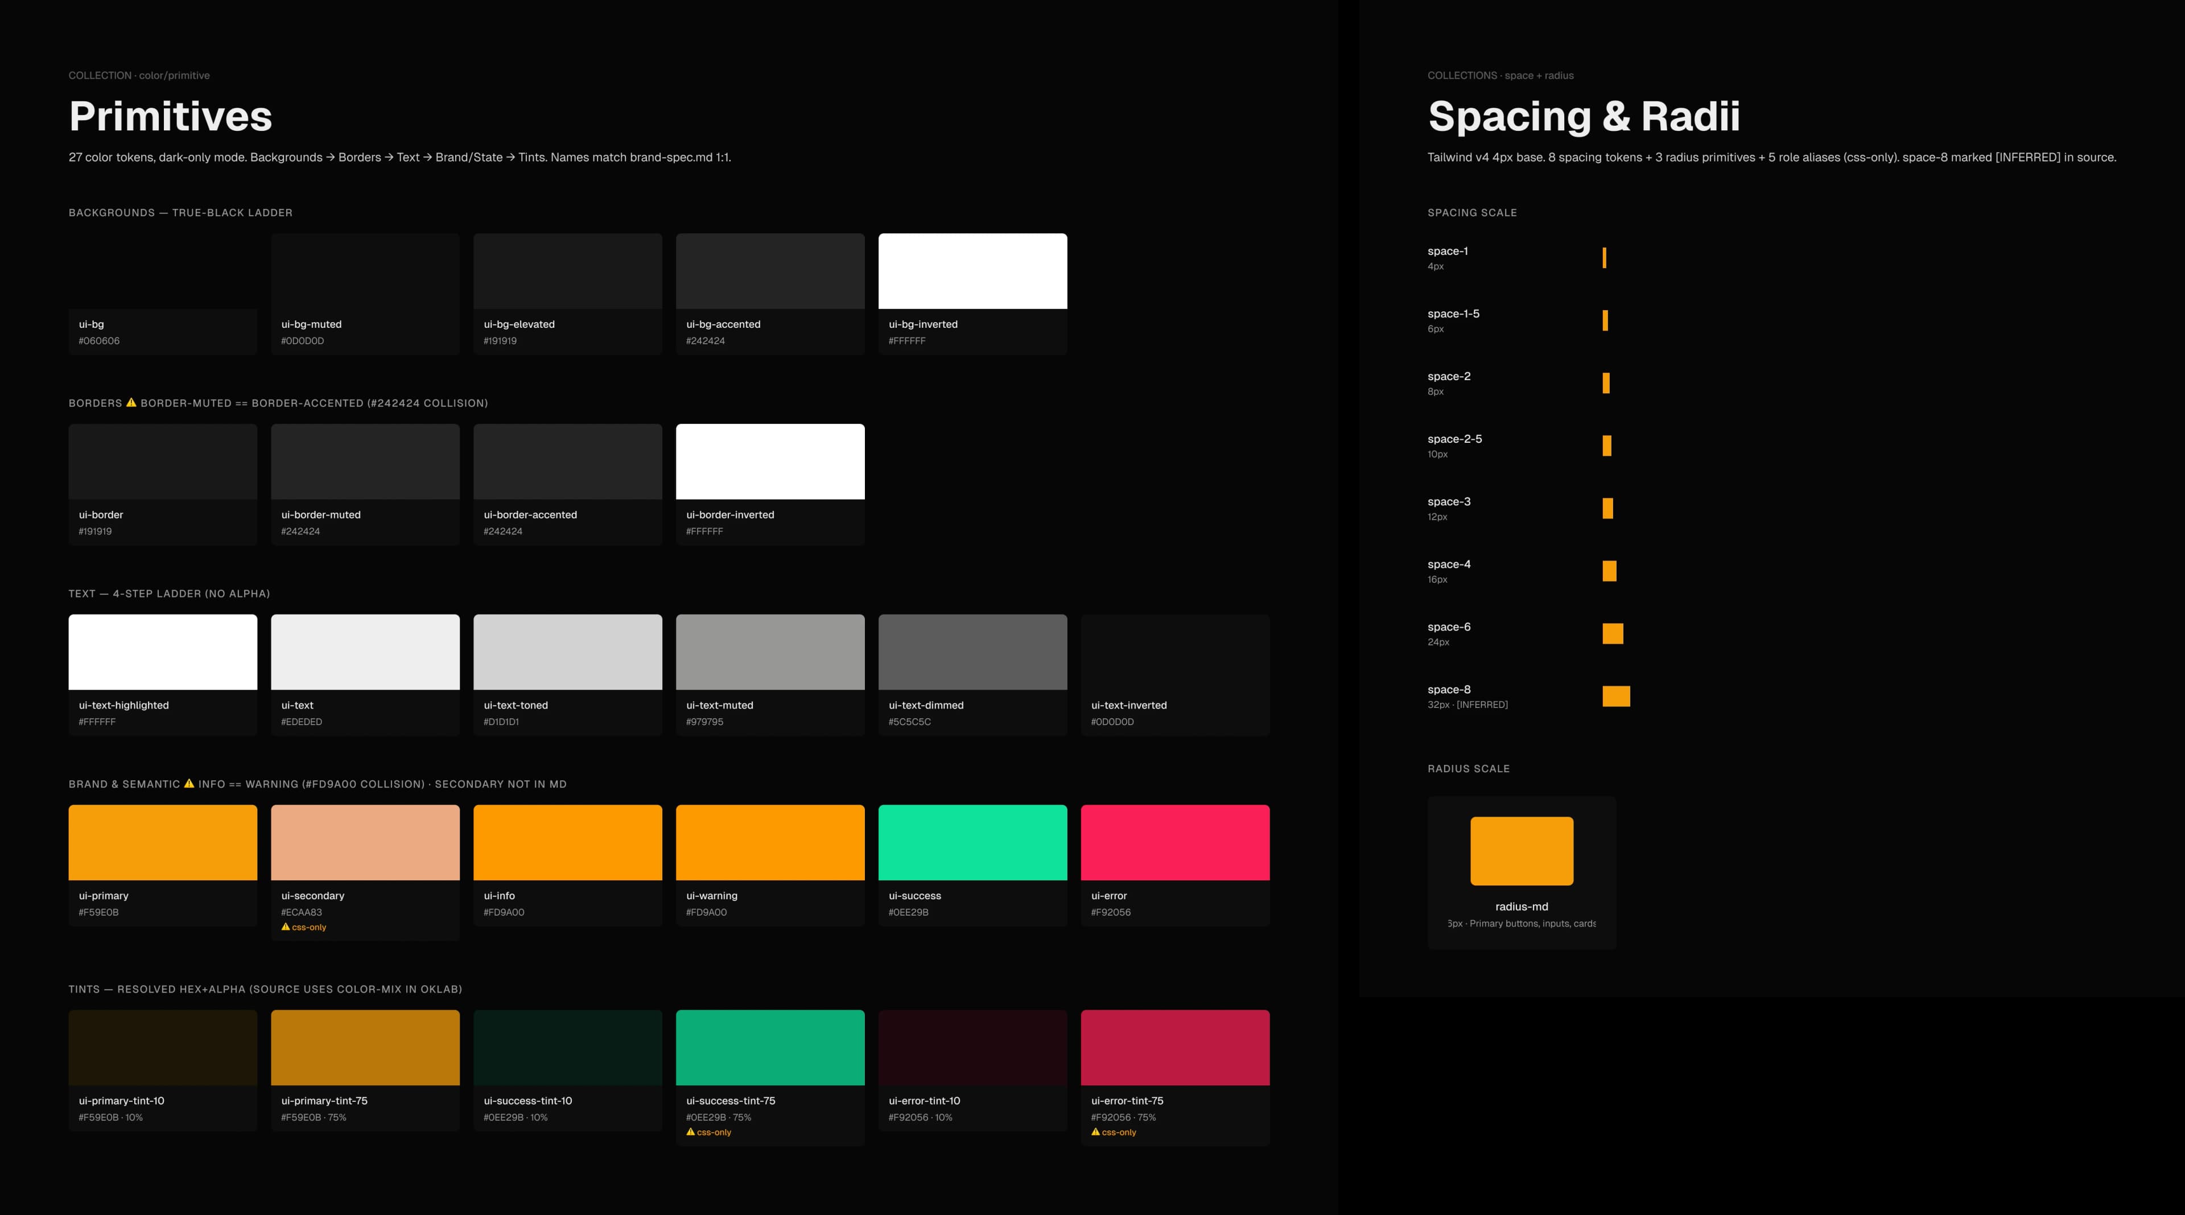The height and width of the screenshot is (1215, 2185).
Task: Pick the ui-bg-accented swatch
Action: pyautogui.click(x=770, y=271)
